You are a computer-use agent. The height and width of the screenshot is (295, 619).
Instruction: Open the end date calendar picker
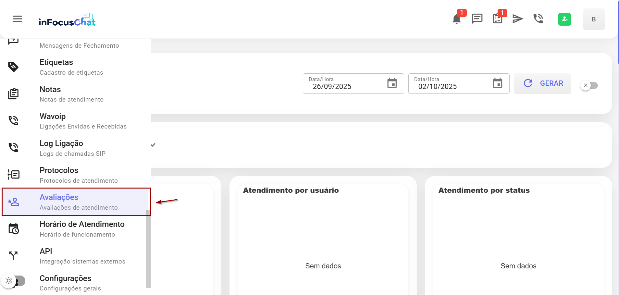[x=497, y=83]
